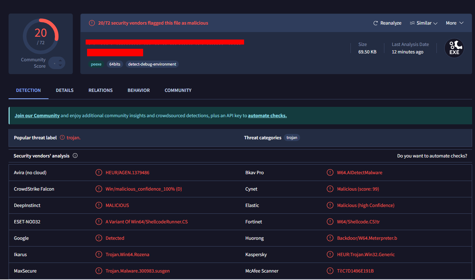Click the Bkav Pro detection alert icon
Image resolution: width=475 pixels, height=280 pixels.
[330, 172]
